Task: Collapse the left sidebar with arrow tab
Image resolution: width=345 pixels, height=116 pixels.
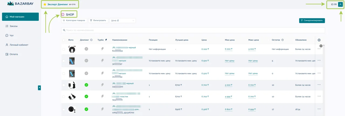Action: coord(39,88)
